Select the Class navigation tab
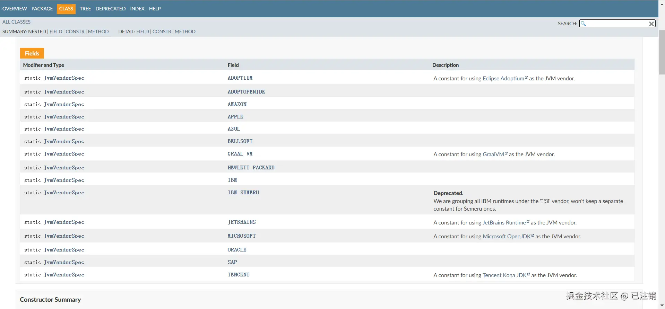 pos(66,9)
